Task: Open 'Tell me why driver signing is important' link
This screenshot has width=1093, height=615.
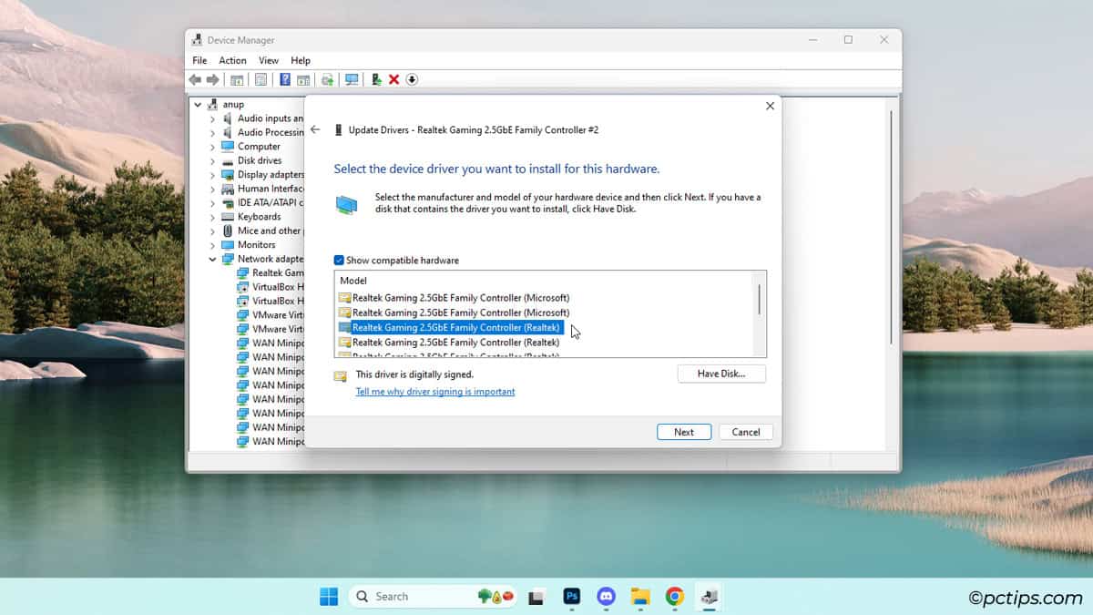Action: pos(434,392)
